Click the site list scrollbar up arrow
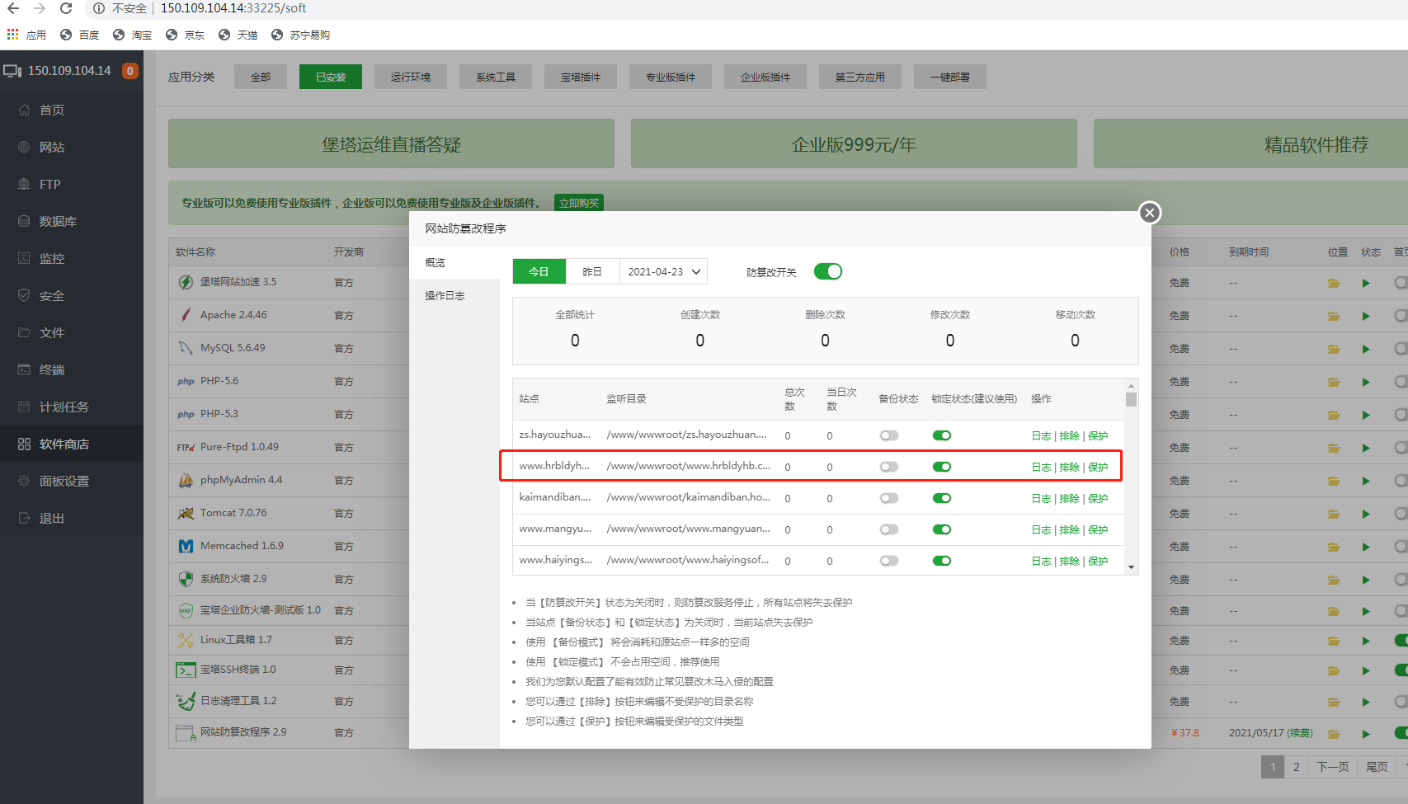This screenshot has height=804, width=1408. point(1132,386)
